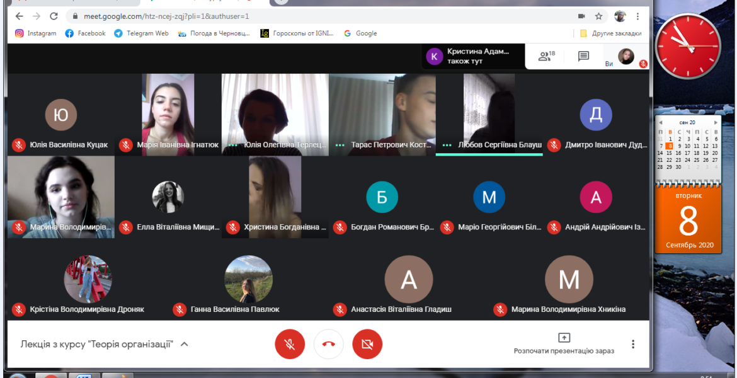Click the name Крістіна Володимирівна Дроняк
This screenshot has width=737, height=378.
(x=87, y=309)
